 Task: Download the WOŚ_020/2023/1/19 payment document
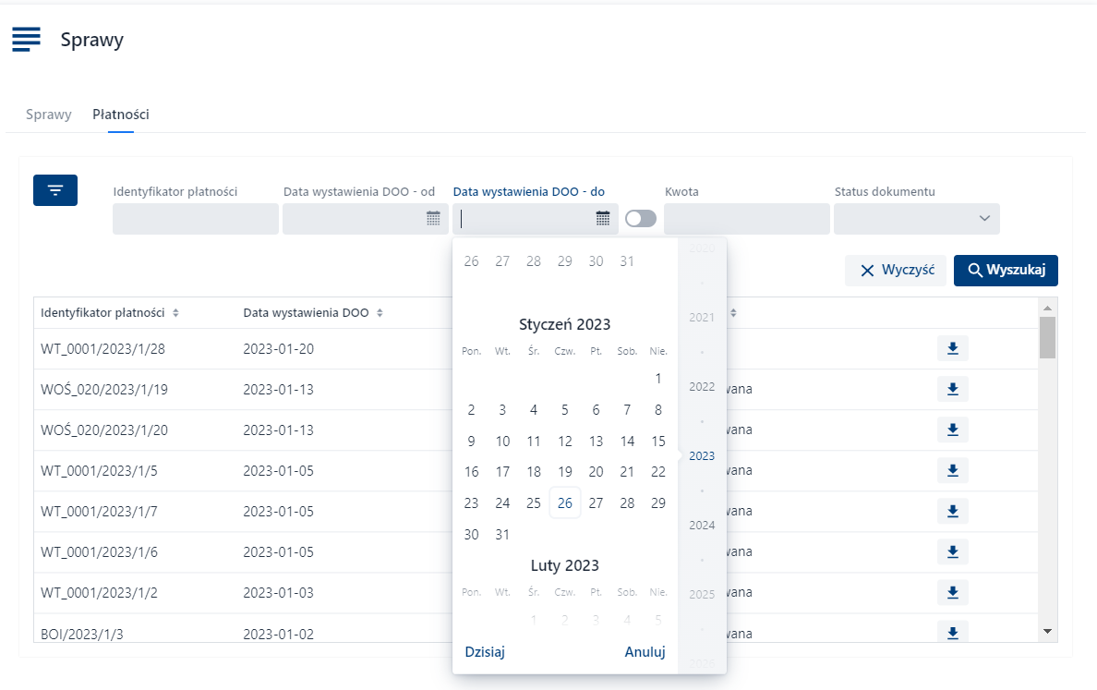953,389
